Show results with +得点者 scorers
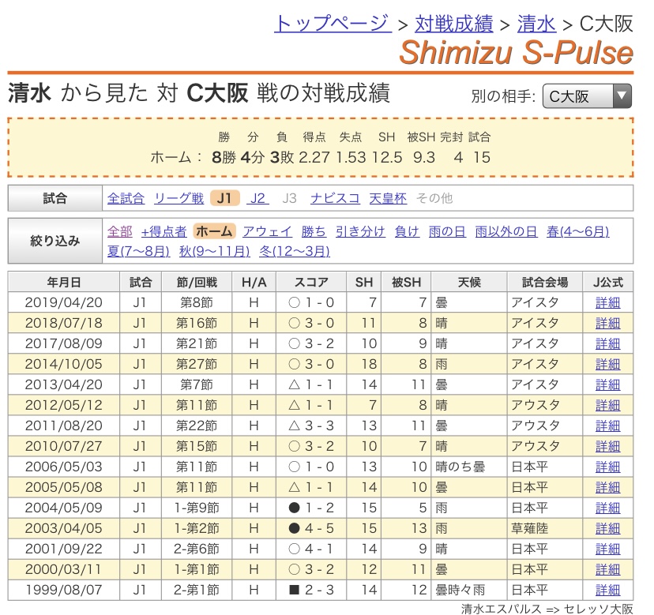The image size is (654, 615). 163,231
